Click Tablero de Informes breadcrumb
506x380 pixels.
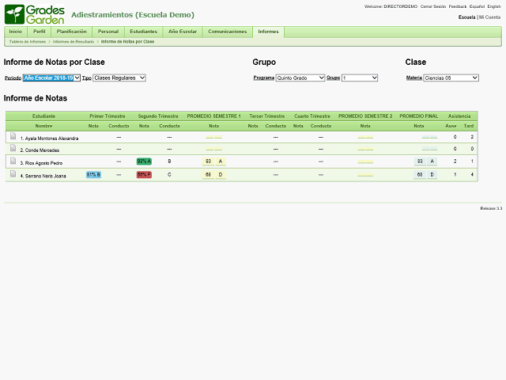tap(28, 41)
